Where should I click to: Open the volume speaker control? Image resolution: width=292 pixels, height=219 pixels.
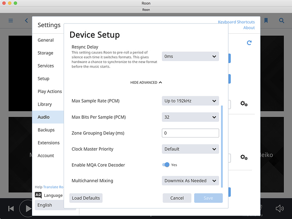(x=280, y=208)
